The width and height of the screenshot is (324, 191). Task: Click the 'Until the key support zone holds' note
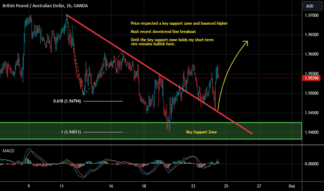click(172, 42)
